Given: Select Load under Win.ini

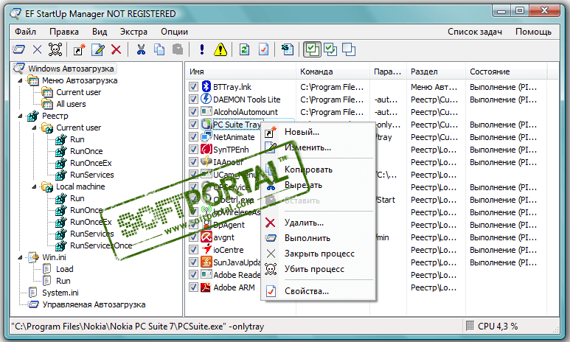Looking at the screenshot, I should [x=64, y=269].
